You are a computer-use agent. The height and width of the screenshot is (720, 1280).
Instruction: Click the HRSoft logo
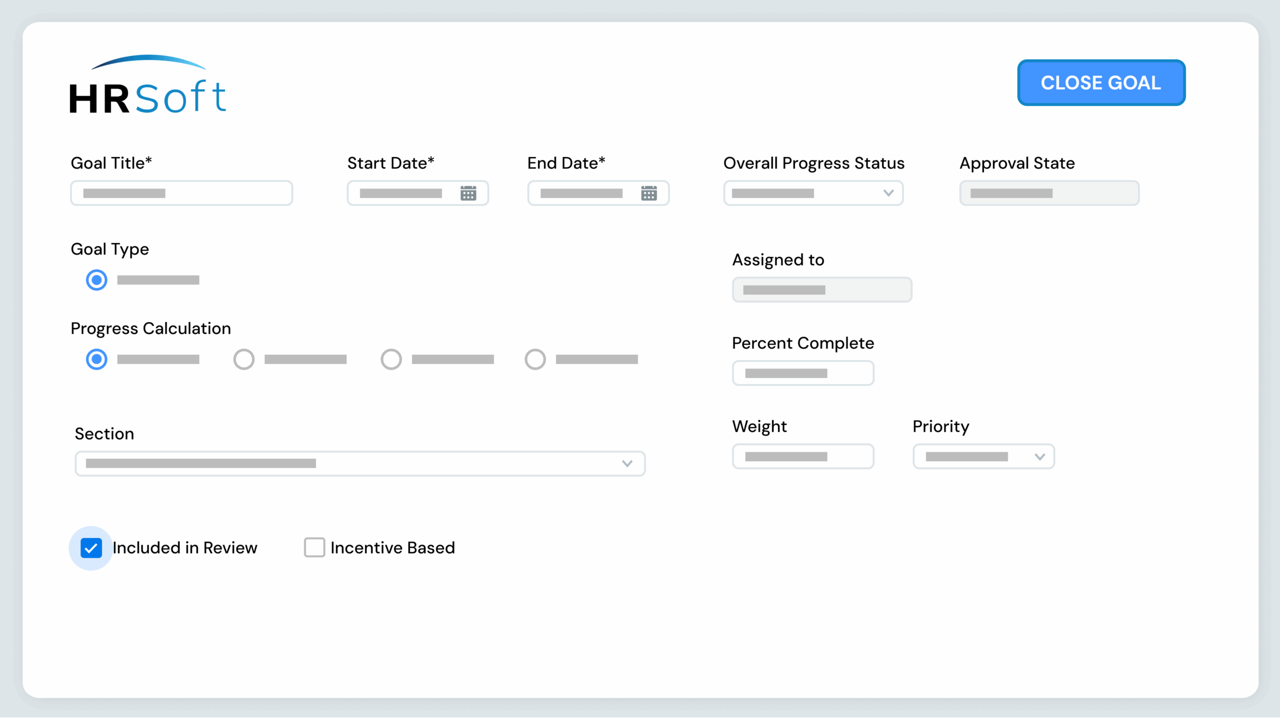[148, 84]
